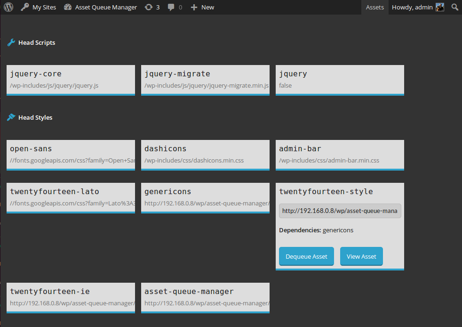Open the Asset Queue Manager site menu
The width and height of the screenshot is (462, 327).
(x=101, y=7)
